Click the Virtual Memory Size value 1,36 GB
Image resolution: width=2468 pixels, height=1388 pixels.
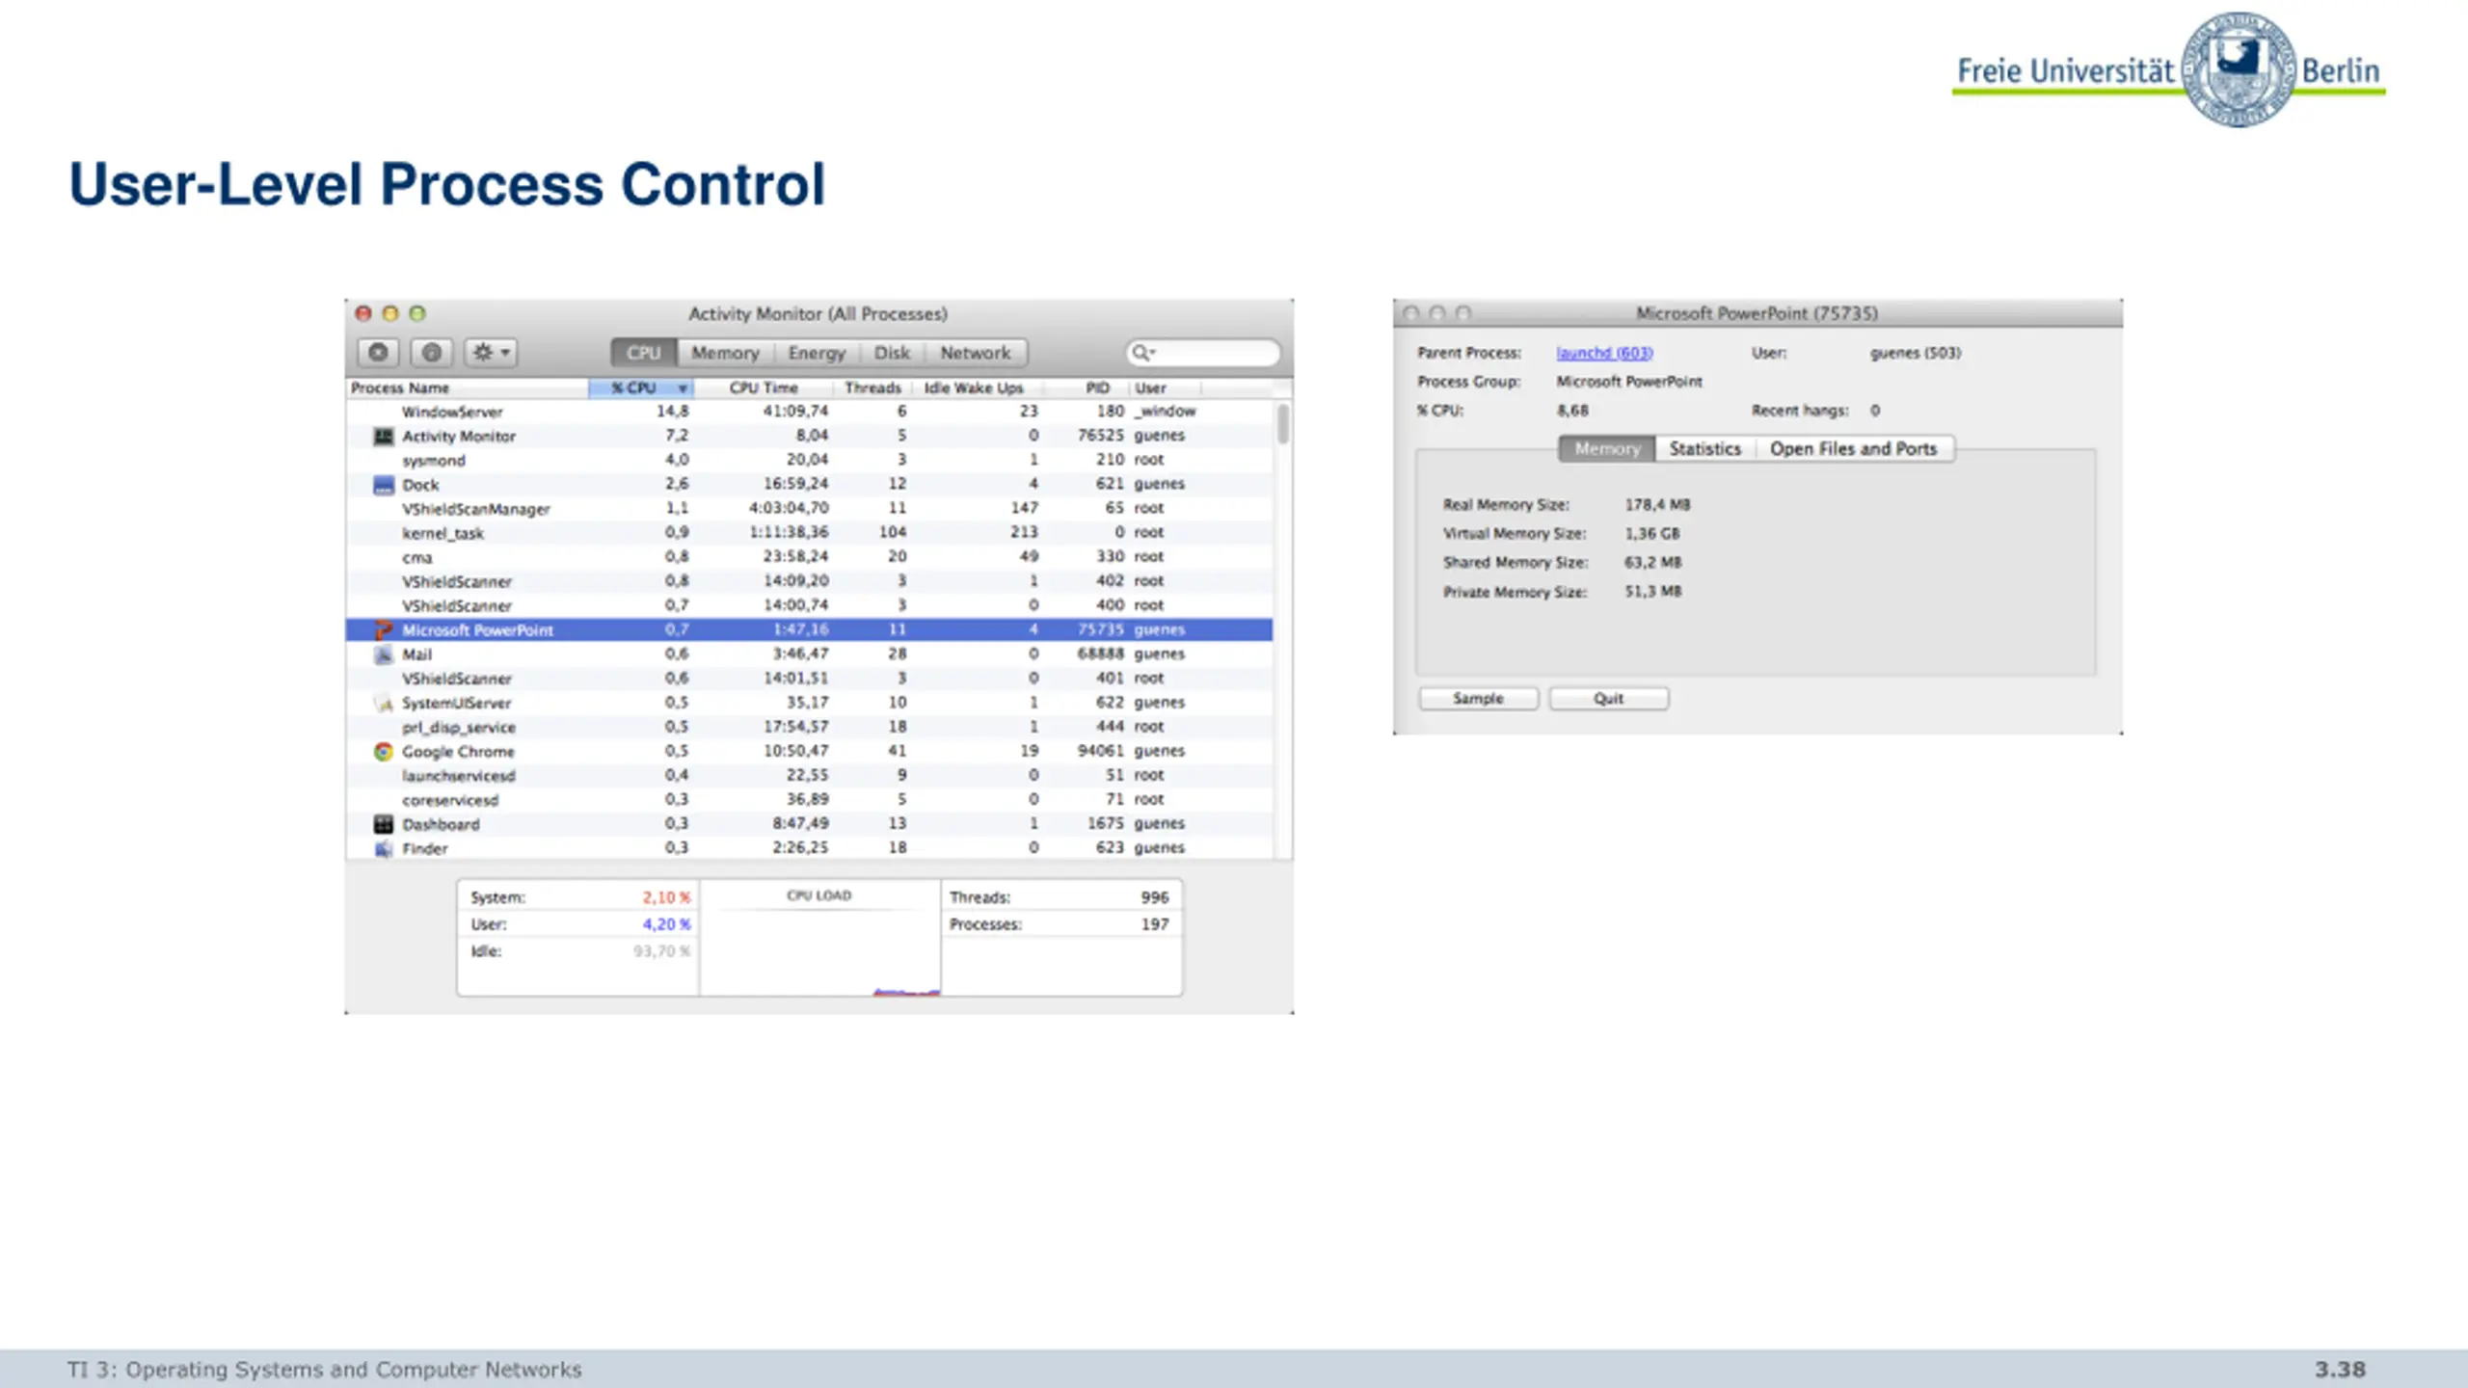point(1651,533)
